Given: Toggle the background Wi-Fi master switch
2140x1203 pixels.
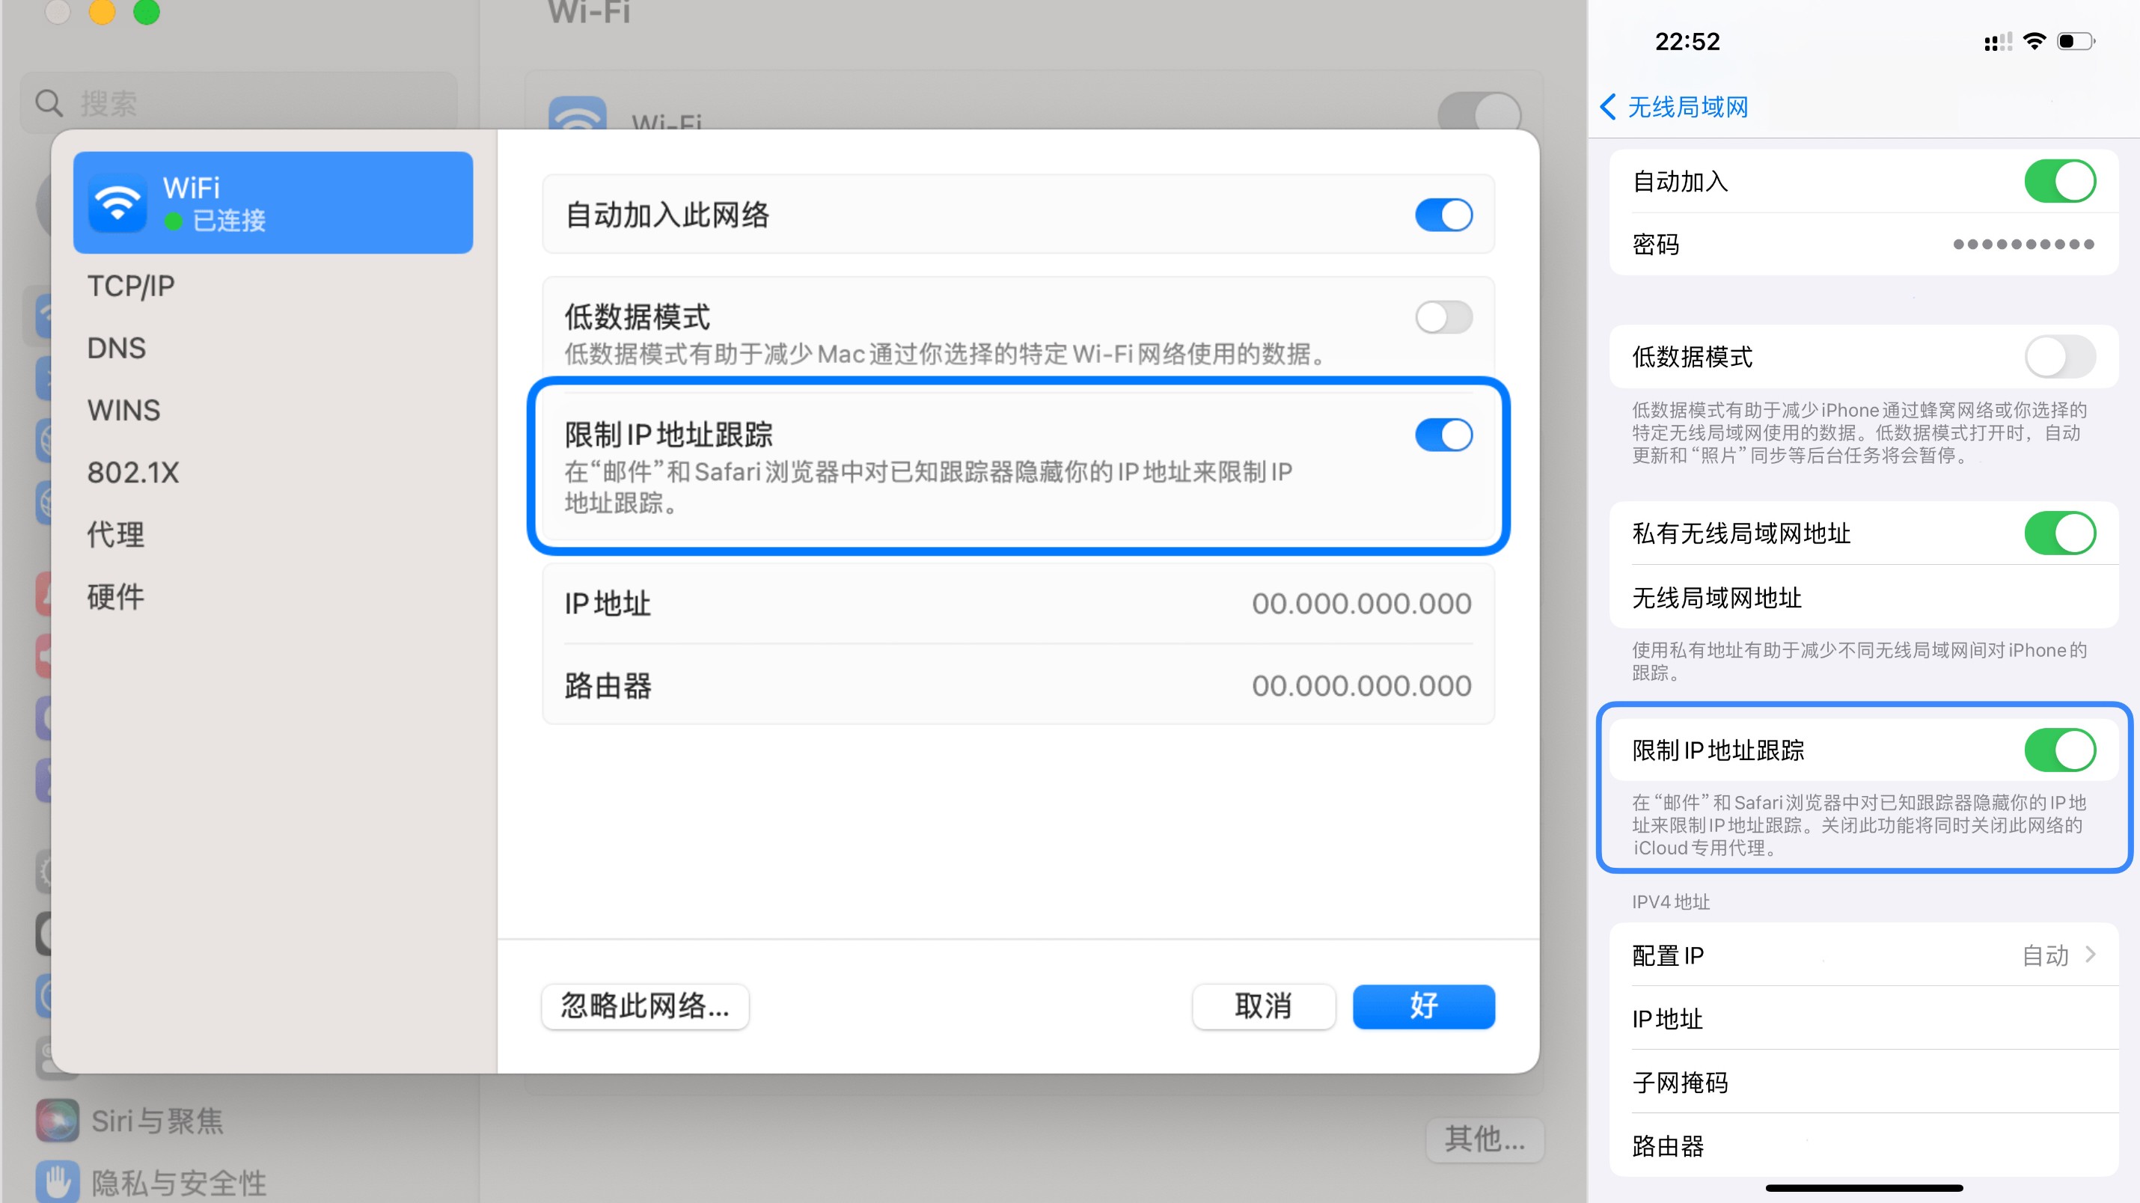Looking at the screenshot, I should click(1479, 111).
